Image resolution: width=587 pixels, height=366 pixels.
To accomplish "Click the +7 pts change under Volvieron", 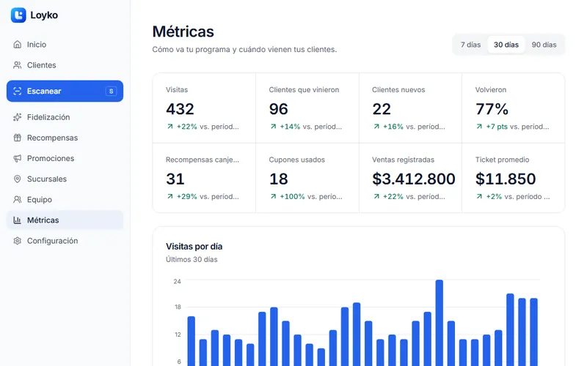I will click(x=497, y=127).
